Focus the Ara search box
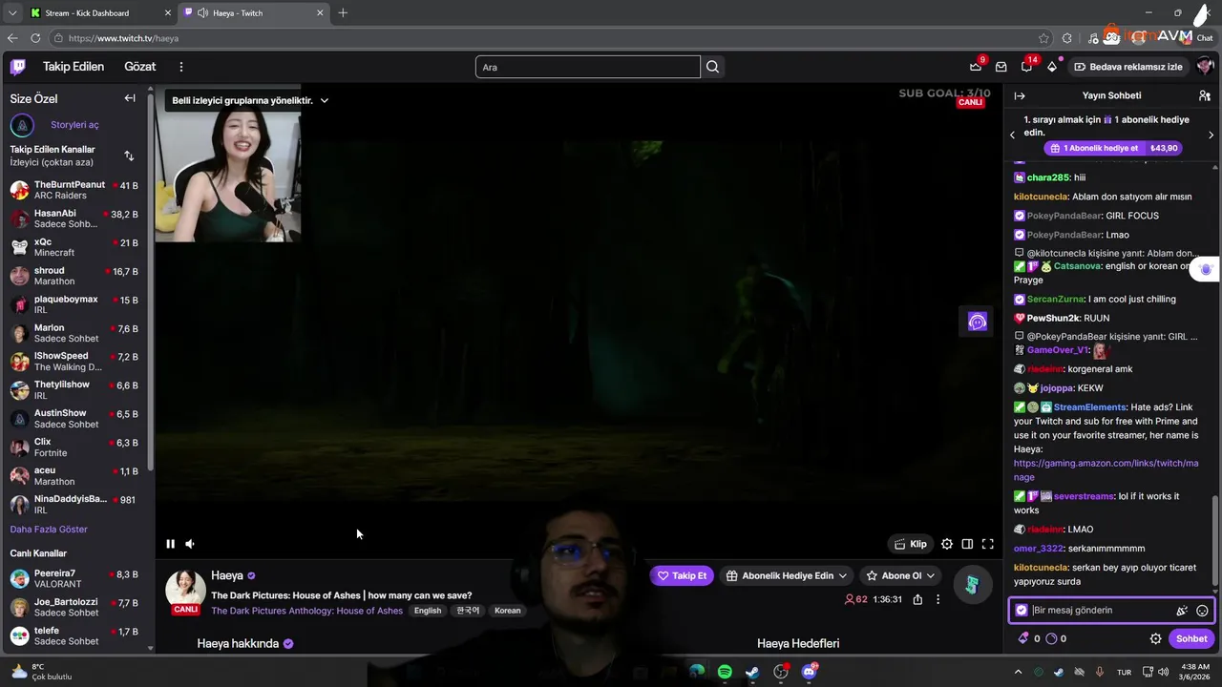Image resolution: width=1222 pixels, height=687 pixels. pos(588,67)
